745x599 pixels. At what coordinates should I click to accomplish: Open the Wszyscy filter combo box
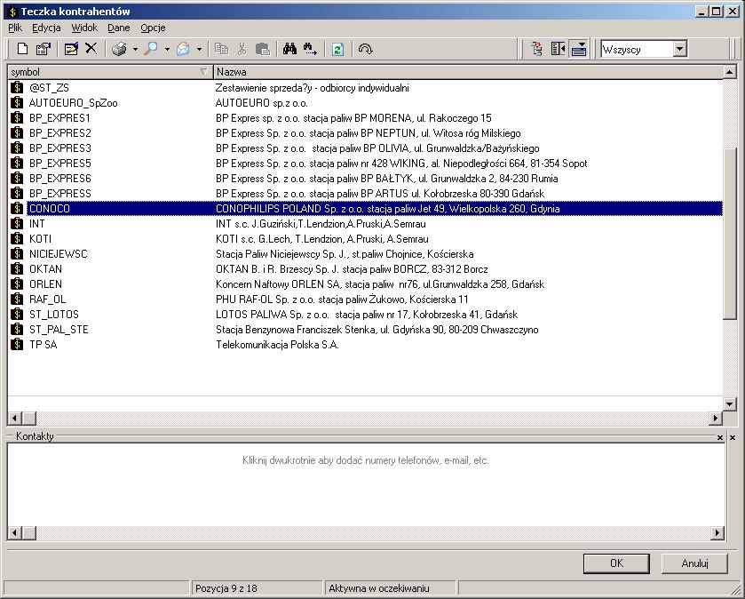643,49
